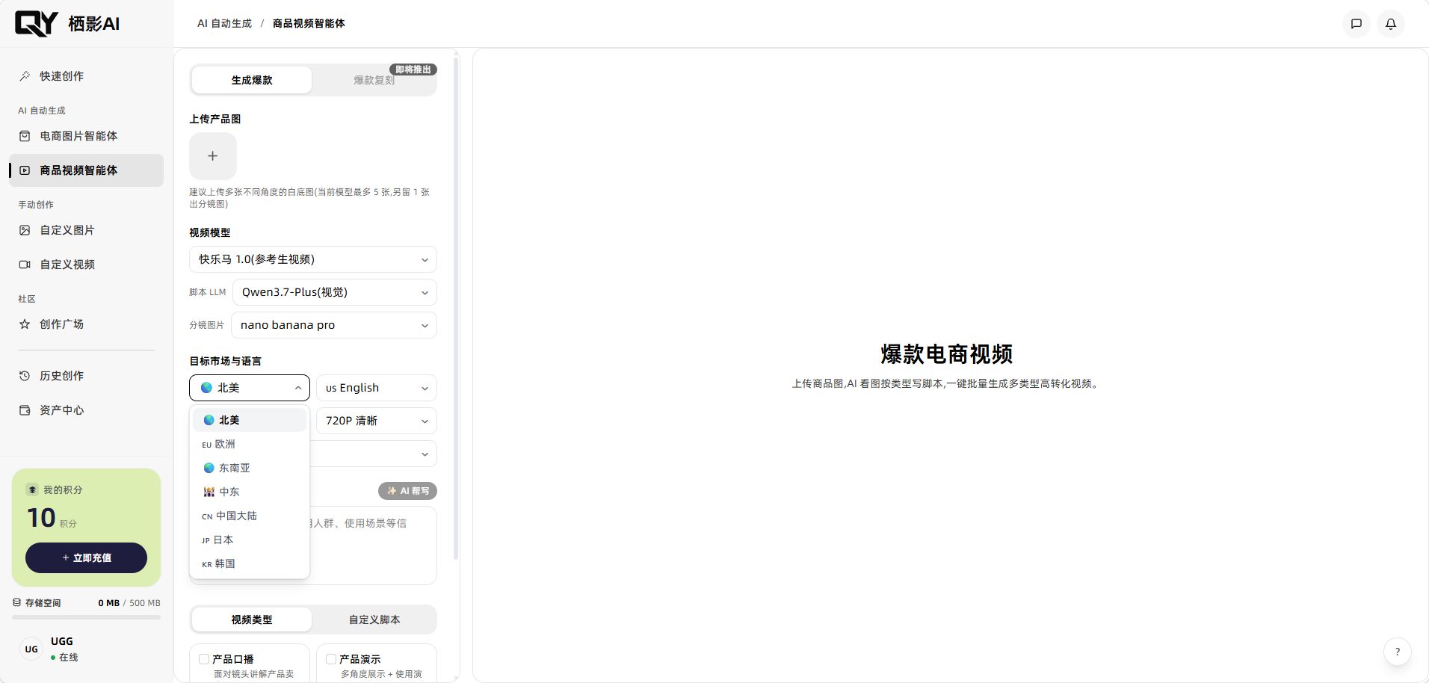Screen dimensions: 1429x683
Task: Open 资产中心 asset center
Action: tap(86, 410)
